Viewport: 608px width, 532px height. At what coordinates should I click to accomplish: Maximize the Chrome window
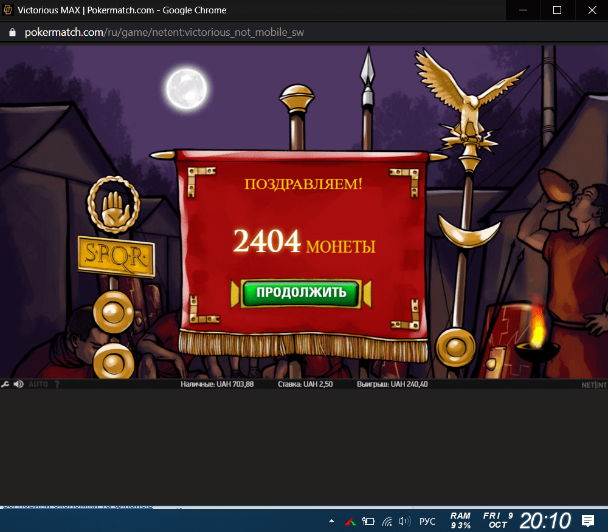point(557,10)
